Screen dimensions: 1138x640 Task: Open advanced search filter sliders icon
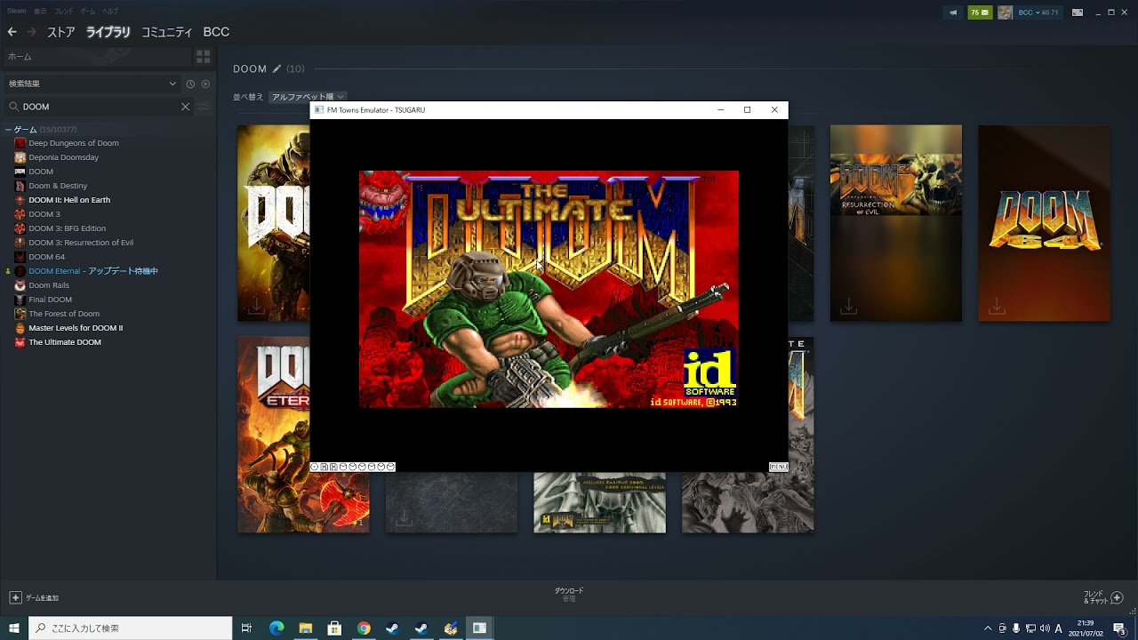click(x=204, y=107)
